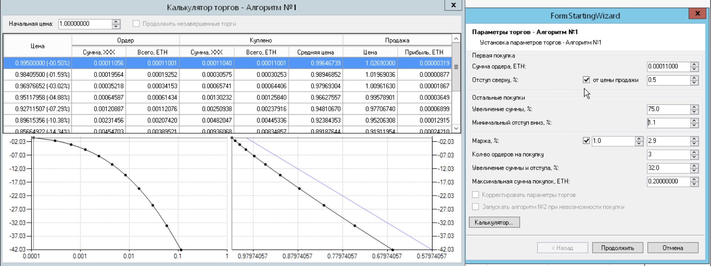Screen dimensions: 711x266
Task: Increase Минимальный отступ вниз with up arrow
Action: coord(694,120)
